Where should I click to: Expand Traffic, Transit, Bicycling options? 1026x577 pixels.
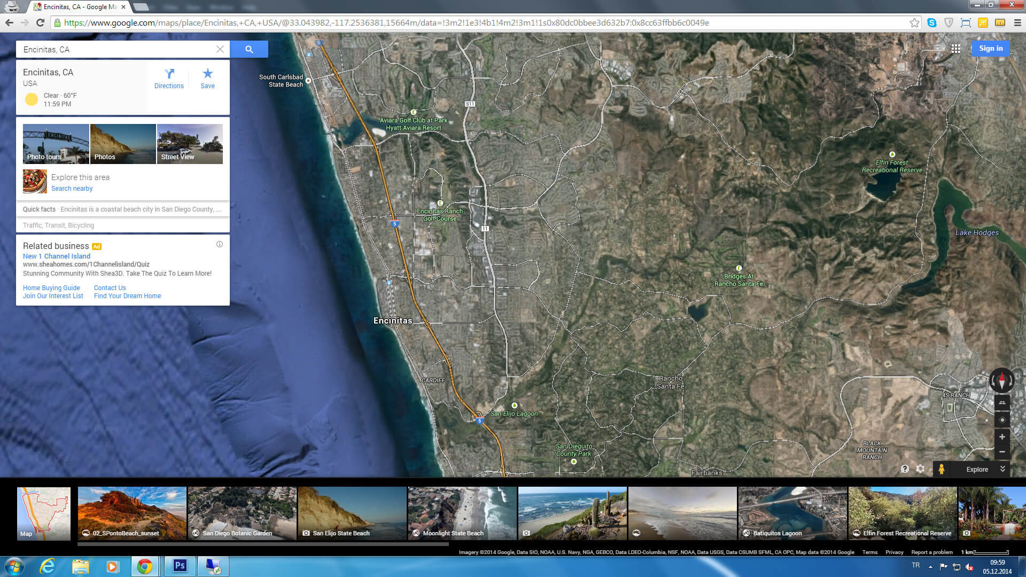tap(59, 225)
